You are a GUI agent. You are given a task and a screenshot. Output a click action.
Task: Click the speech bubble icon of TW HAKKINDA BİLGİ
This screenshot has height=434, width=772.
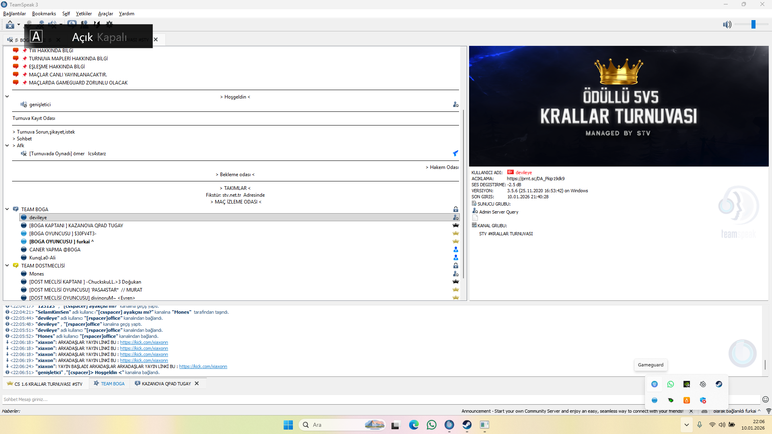point(16,51)
